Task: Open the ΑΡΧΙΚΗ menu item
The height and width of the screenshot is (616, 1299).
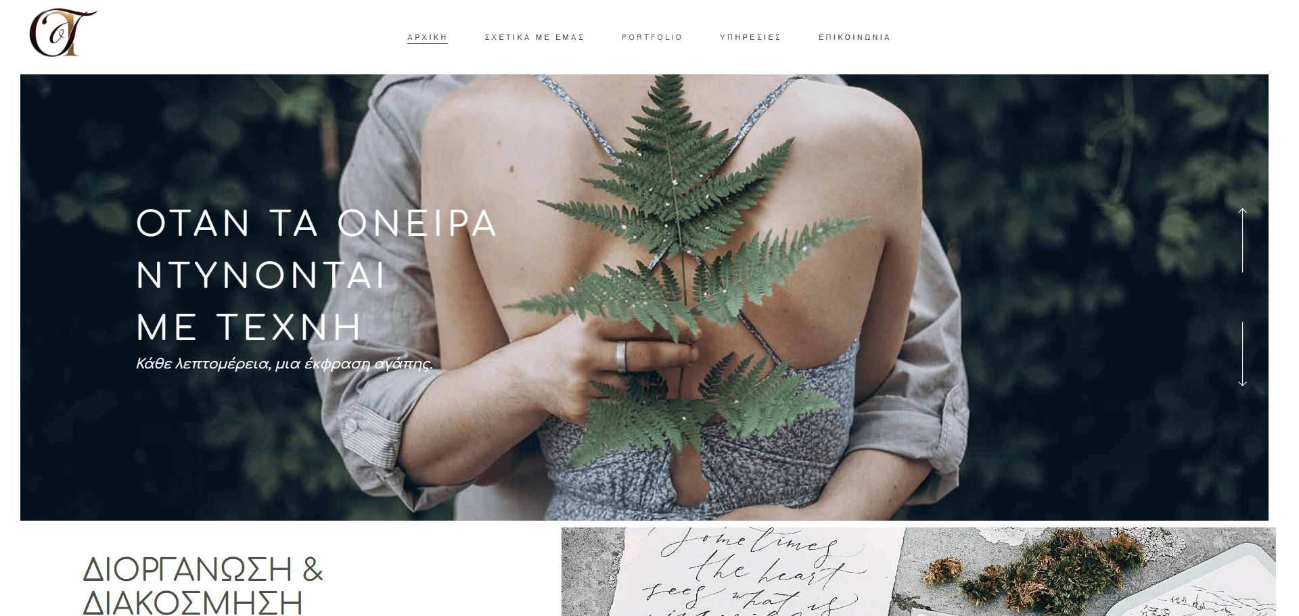Action: pyautogui.click(x=427, y=37)
